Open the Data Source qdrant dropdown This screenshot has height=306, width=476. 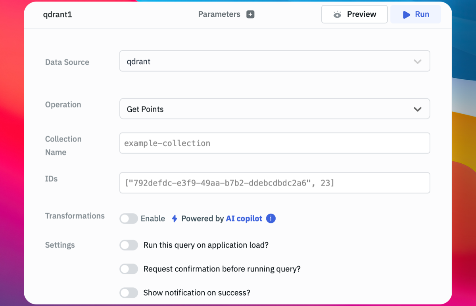tap(274, 61)
